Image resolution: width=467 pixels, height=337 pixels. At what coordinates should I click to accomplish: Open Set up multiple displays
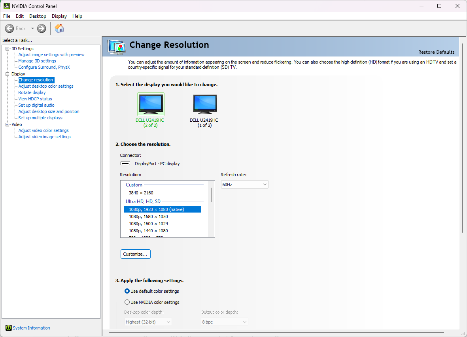click(x=40, y=118)
